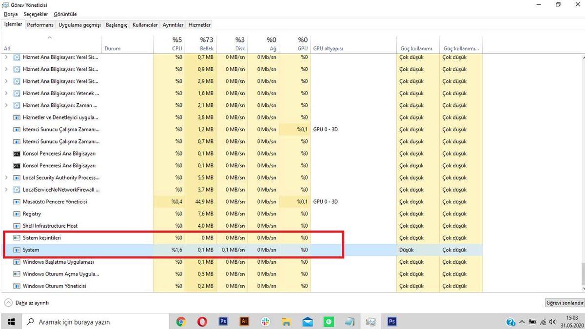Open Chrome from the taskbar
585x329 pixels.
pyautogui.click(x=181, y=322)
